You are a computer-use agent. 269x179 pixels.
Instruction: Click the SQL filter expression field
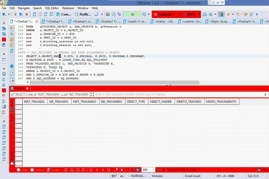tap(178, 94)
